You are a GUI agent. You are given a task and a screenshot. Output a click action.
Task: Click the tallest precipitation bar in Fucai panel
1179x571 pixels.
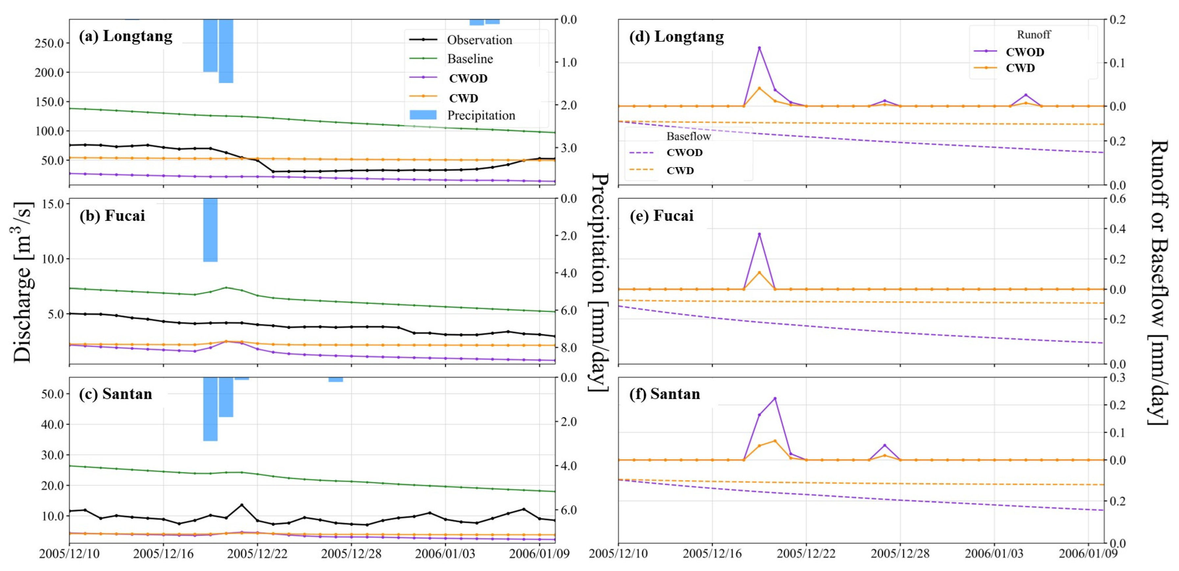point(210,230)
